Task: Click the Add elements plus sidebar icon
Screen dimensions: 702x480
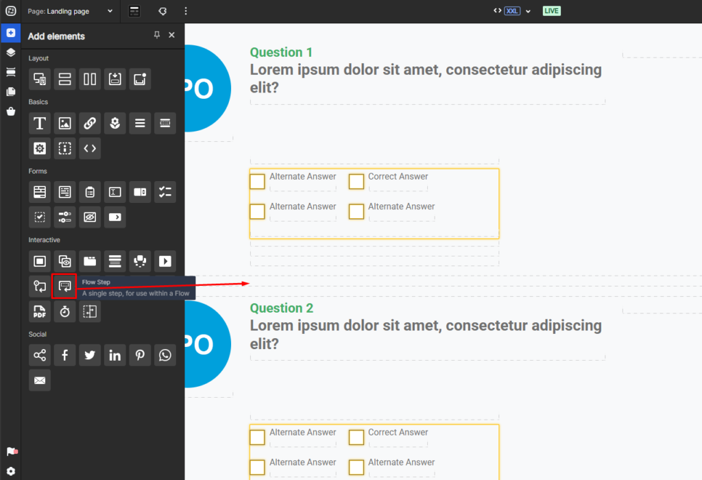Action: tap(11, 33)
